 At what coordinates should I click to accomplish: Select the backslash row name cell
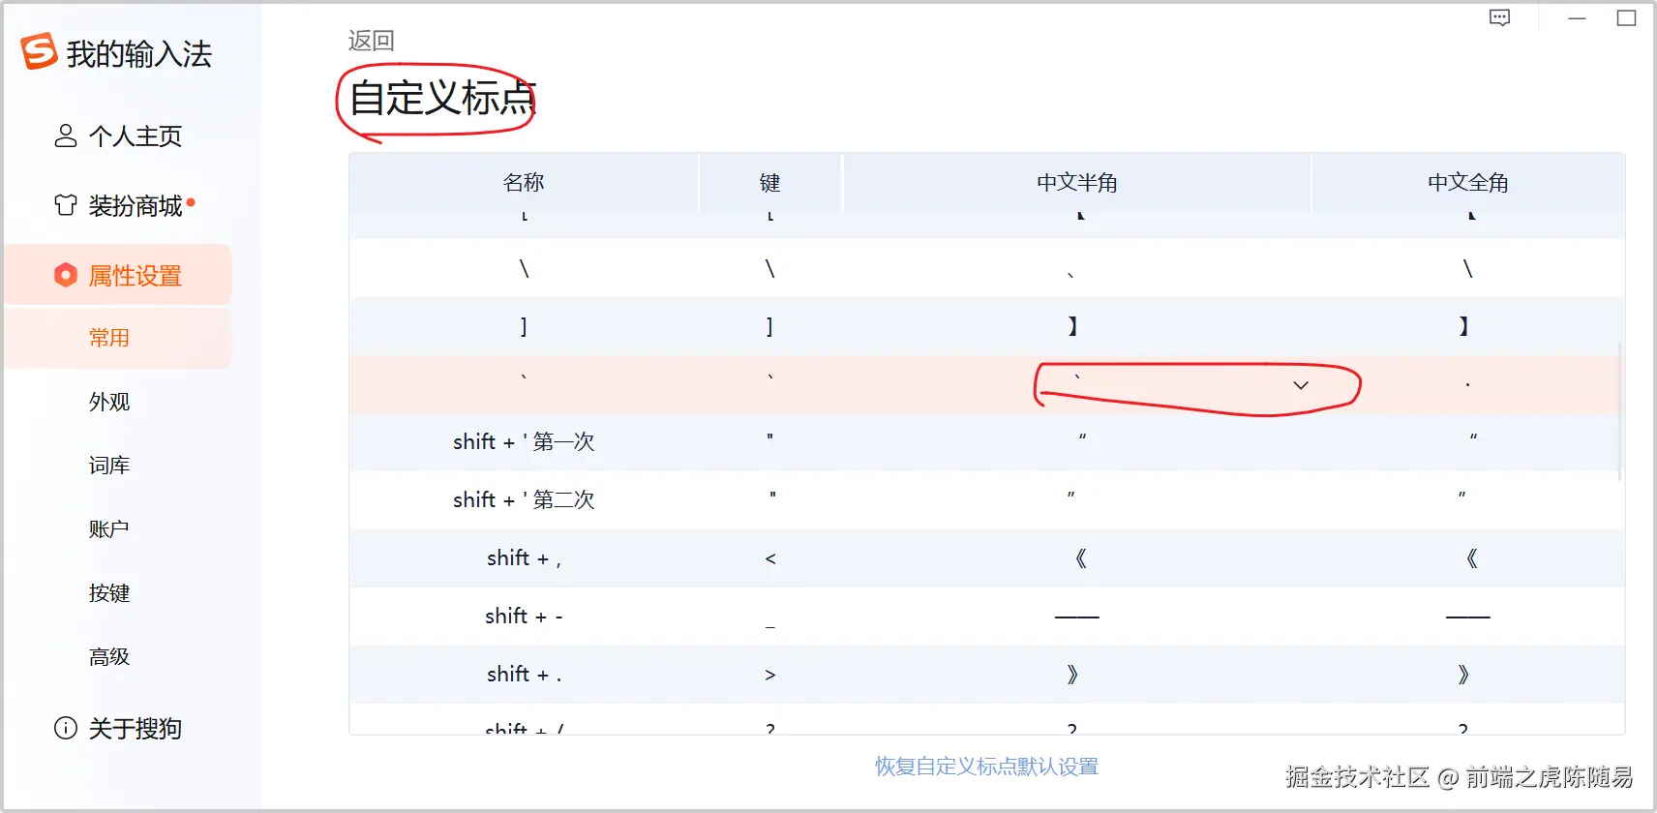click(x=524, y=268)
